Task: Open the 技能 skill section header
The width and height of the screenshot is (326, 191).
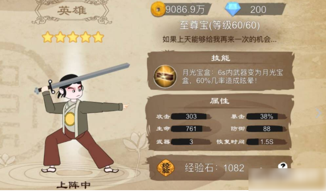Action: click(221, 58)
